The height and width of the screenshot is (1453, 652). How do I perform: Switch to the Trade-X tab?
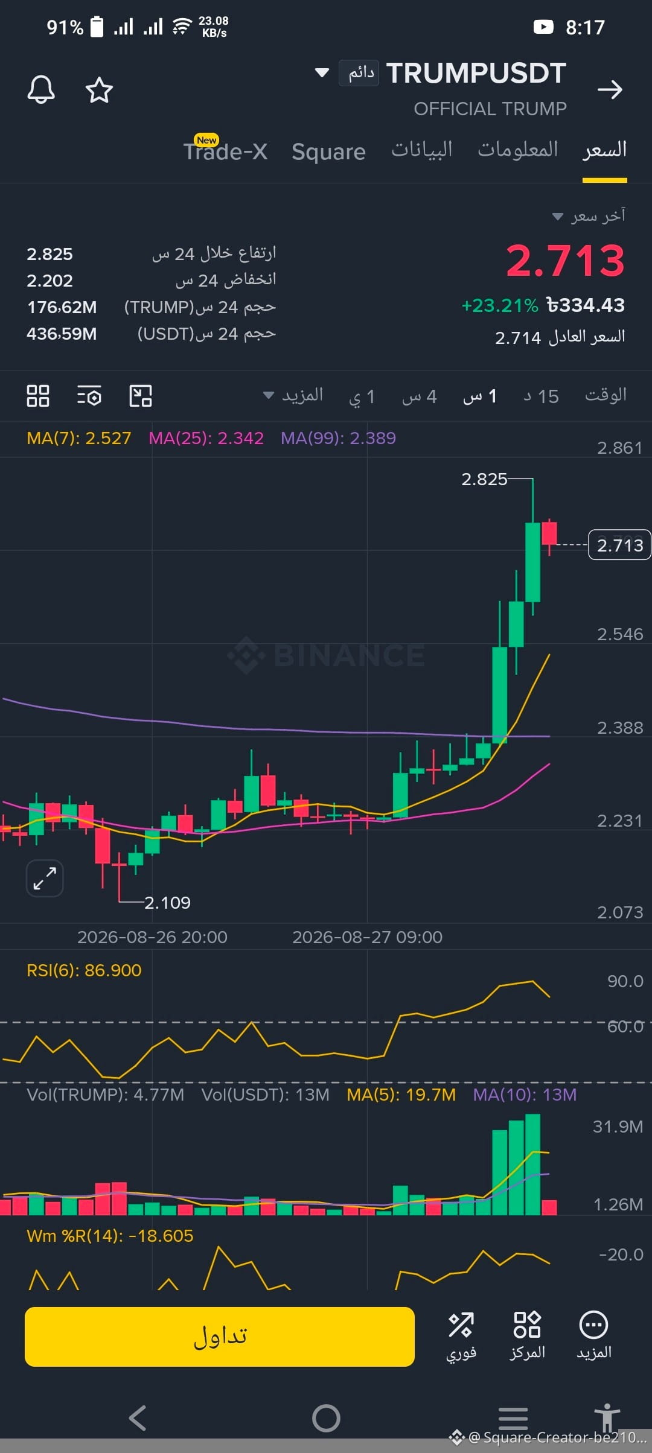225,151
